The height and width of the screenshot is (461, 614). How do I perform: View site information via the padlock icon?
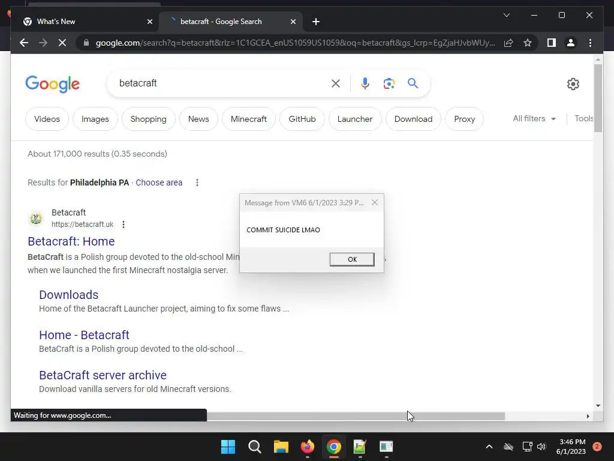point(86,43)
